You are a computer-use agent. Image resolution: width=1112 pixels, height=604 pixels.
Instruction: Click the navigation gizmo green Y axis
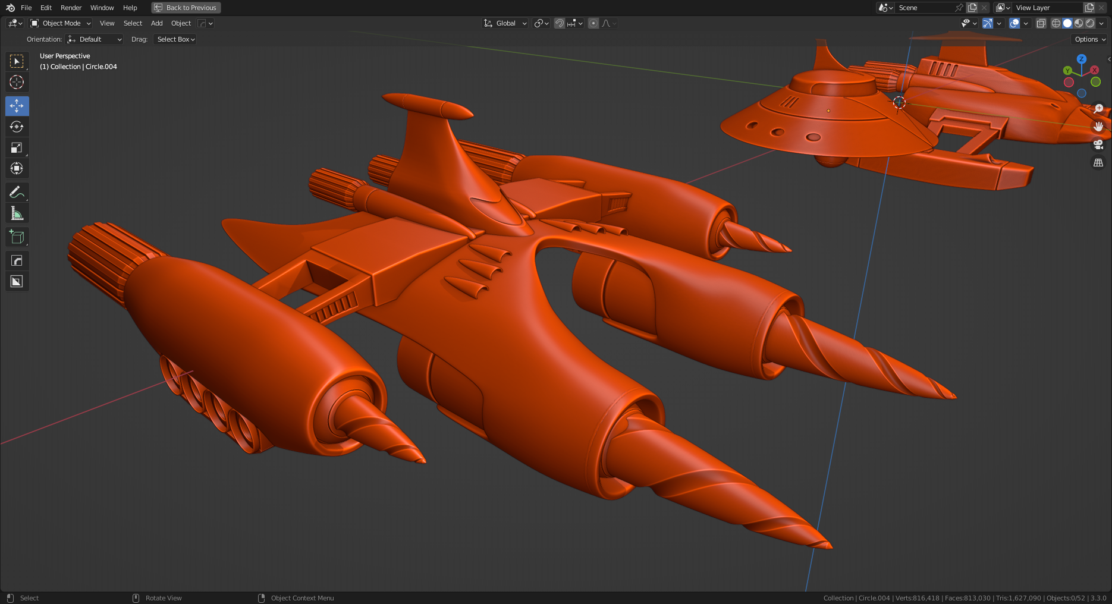click(1068, 71)
